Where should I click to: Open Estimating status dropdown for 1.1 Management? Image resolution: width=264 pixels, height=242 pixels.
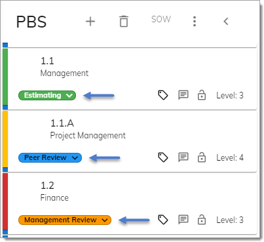(47, 96)
